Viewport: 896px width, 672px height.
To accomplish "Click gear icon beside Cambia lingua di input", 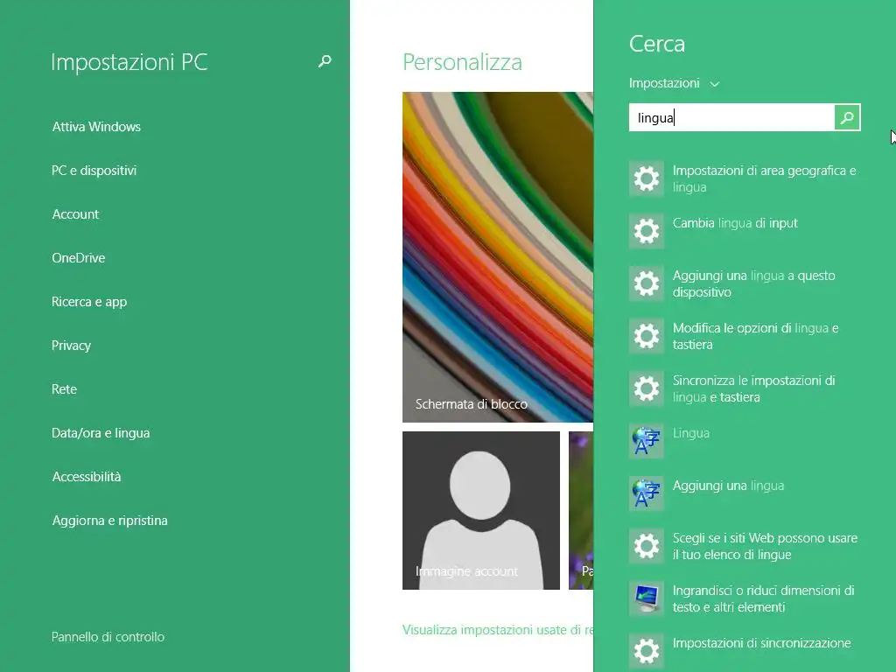I will point(647,231).
